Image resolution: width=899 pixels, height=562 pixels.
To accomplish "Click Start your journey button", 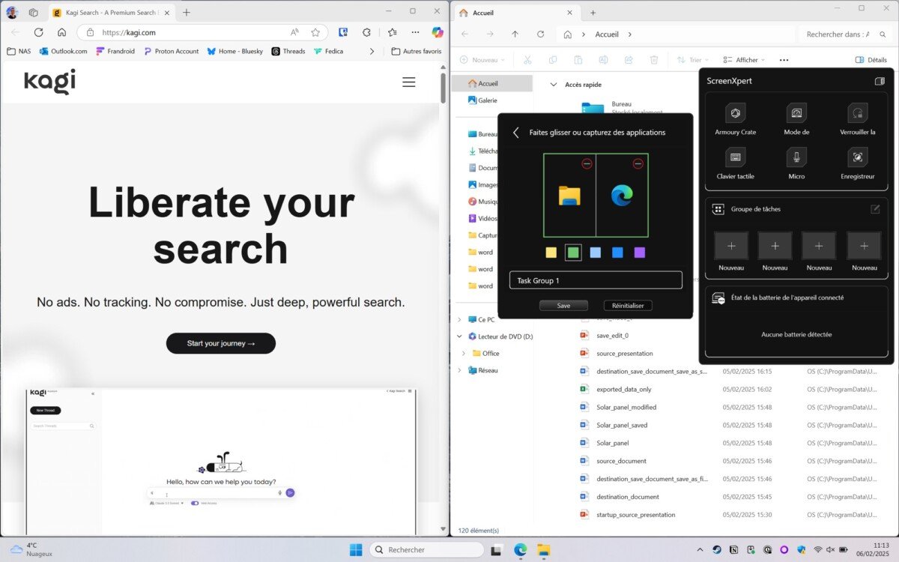I will [x=220, y=343].
